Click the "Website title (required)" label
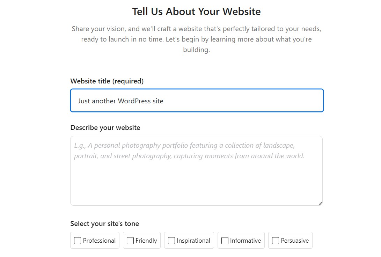The image size is (381, 257). pos(107,81)
